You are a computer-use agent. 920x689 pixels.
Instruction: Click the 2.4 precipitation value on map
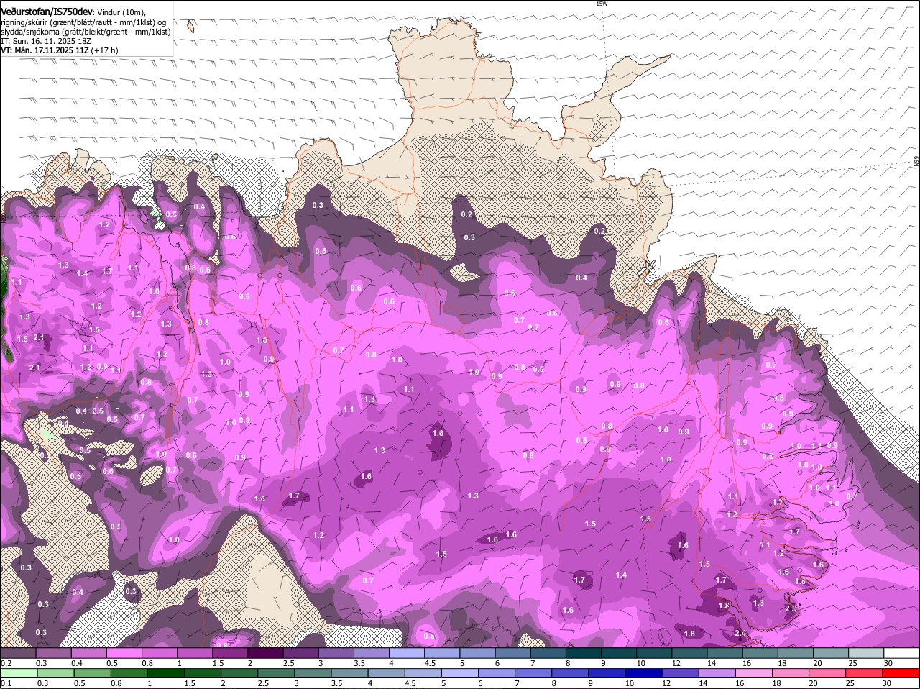coord(740,633)
